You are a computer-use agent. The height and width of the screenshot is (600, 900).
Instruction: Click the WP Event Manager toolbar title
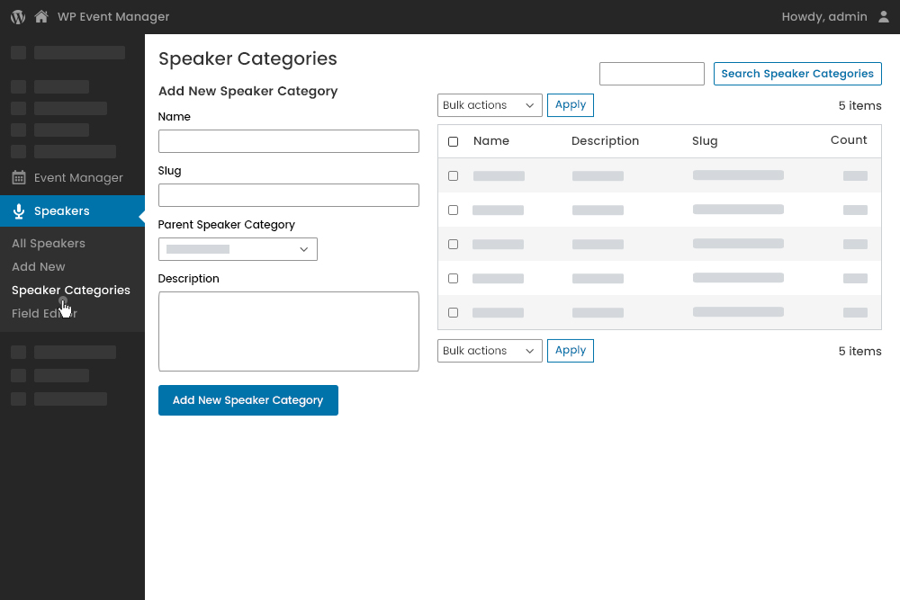112,16
